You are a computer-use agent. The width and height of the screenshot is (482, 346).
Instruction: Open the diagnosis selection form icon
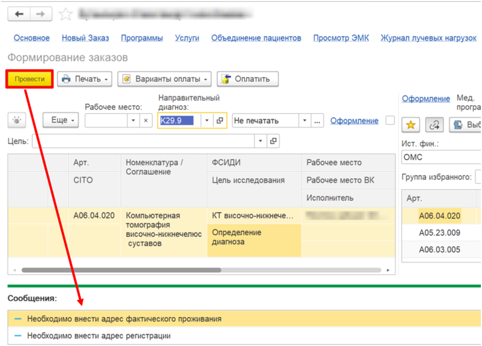(220, 120)
